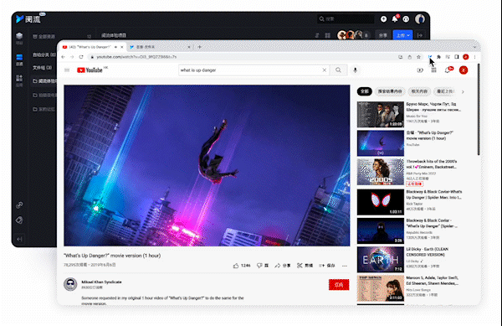This screenshot has height=326, width=502.
Task: Open YouTube hamburger guide menu
Action: 67,70
